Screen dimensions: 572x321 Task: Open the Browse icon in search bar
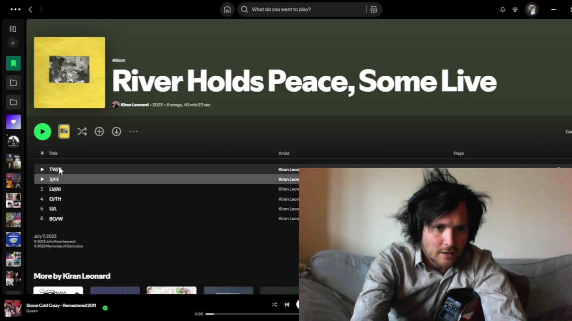[x=374, y=9]
